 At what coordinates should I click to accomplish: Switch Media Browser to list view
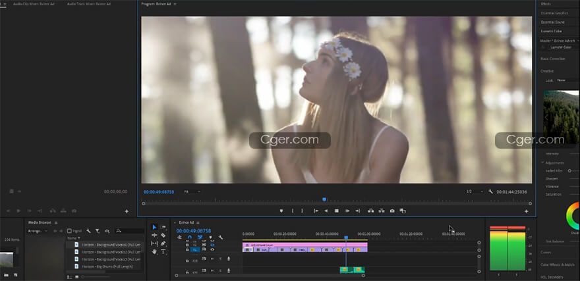(70, 276)
